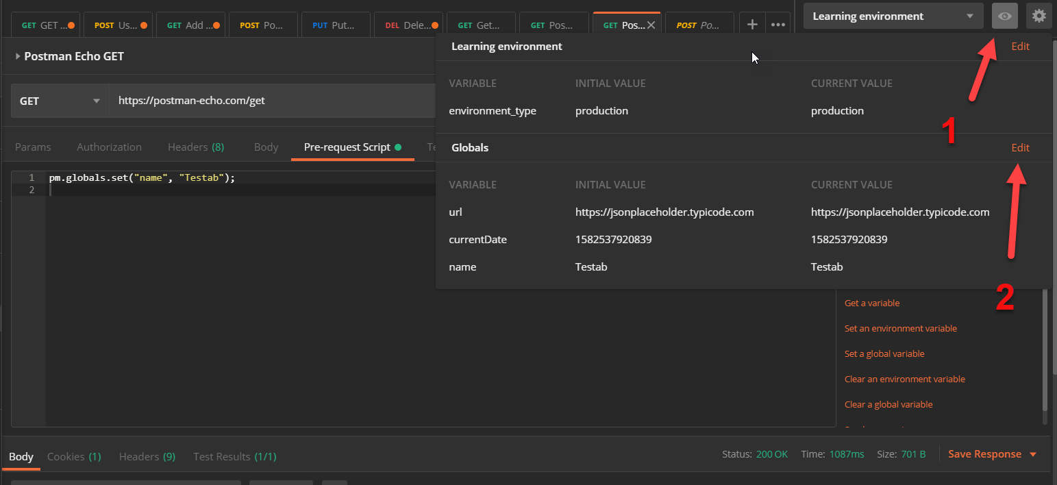Click the production current value
Screen dimensions: 1057x485
click(837, 110)
